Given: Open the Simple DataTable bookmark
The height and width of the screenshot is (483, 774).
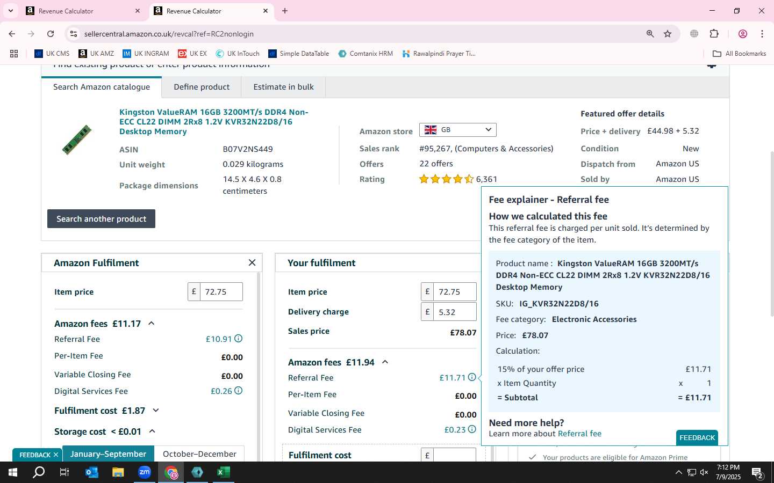Looking at the screenshot, I should click(299, 54).
